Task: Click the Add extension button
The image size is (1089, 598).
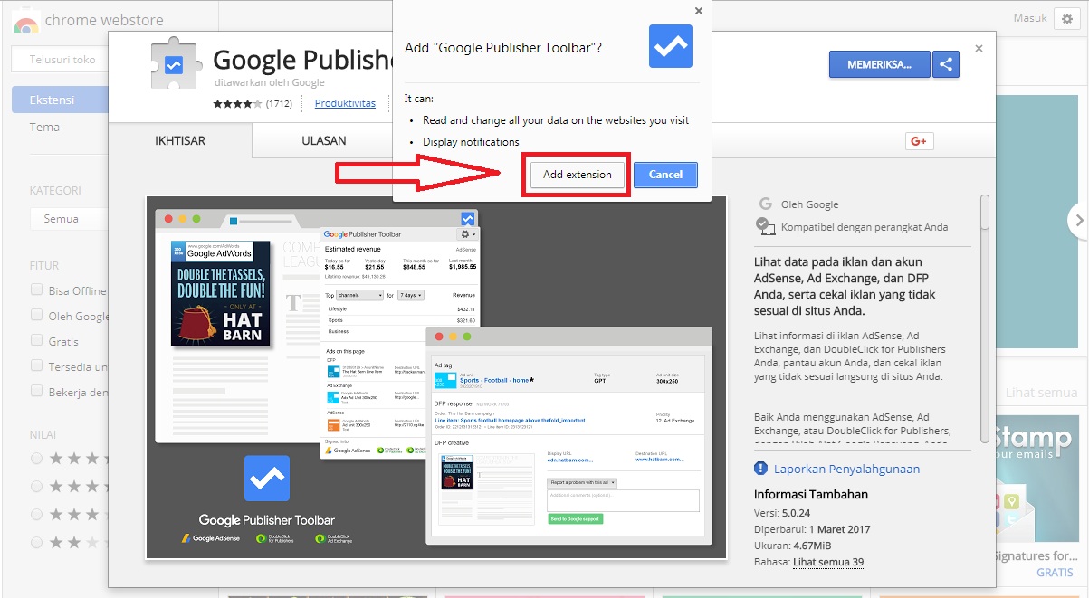Action: (576, 174)
